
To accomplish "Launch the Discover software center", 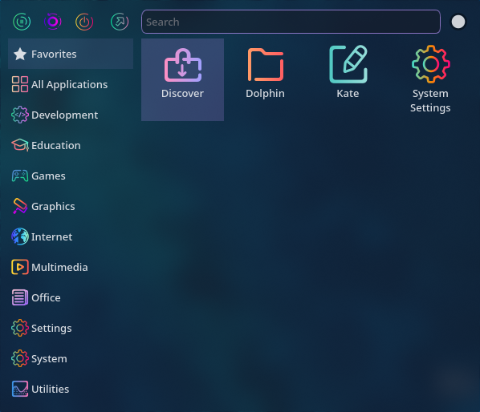I will 182,79.
